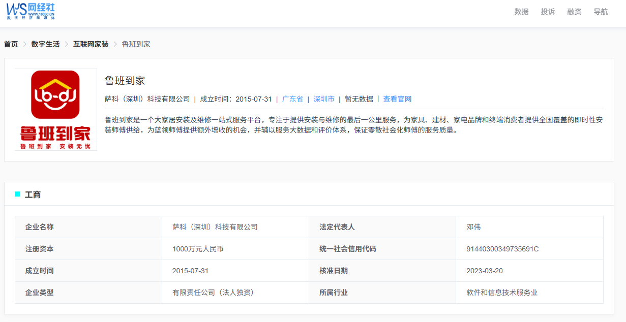Screen dimensions: 626x322
Task: Click the 1000万元人民币 value cell
Action: pos(235,249)
